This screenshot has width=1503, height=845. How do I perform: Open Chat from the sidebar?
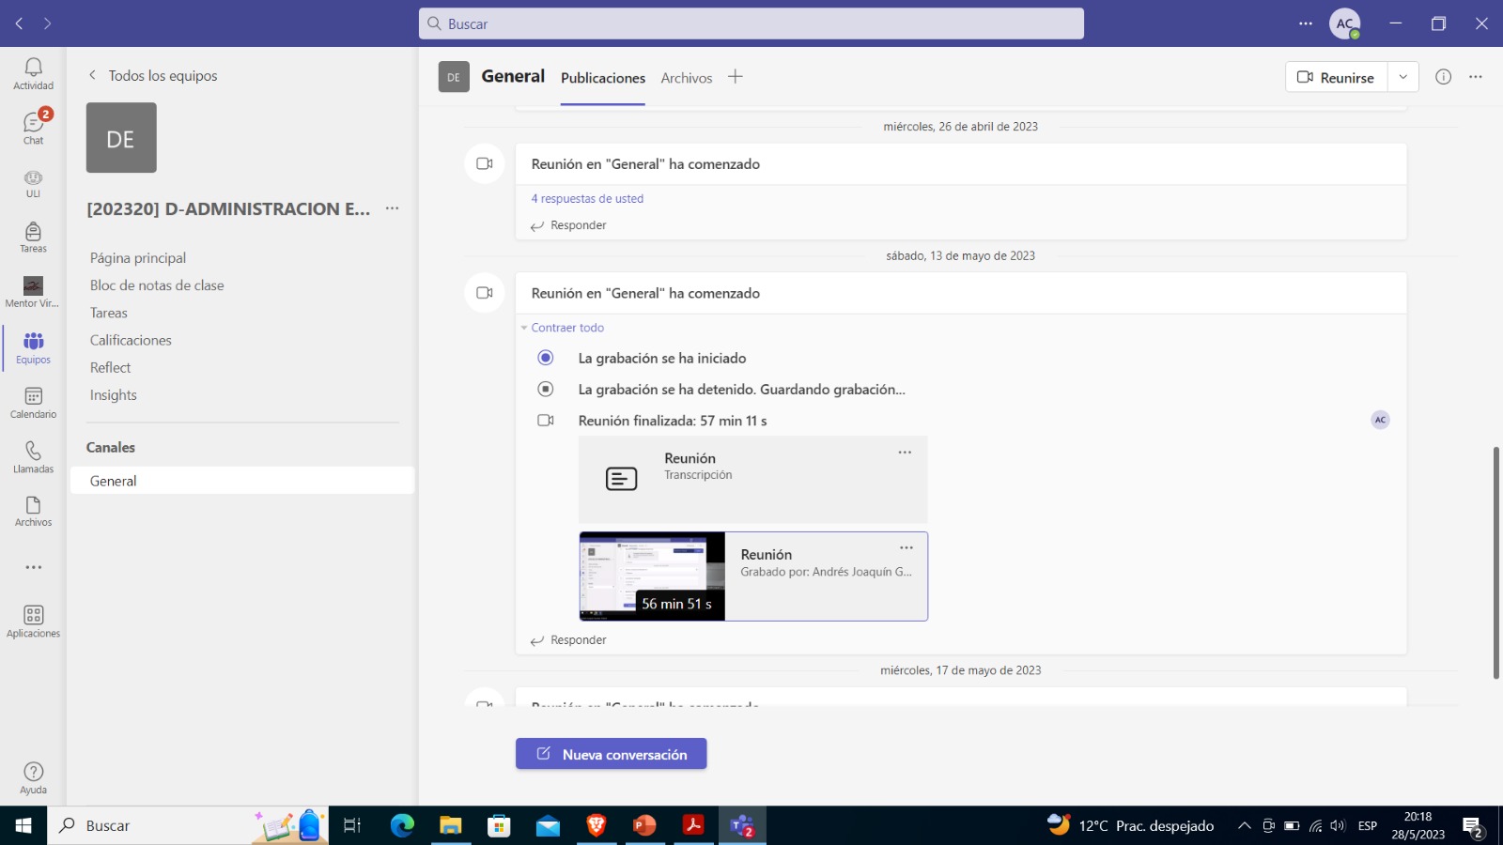33,128
